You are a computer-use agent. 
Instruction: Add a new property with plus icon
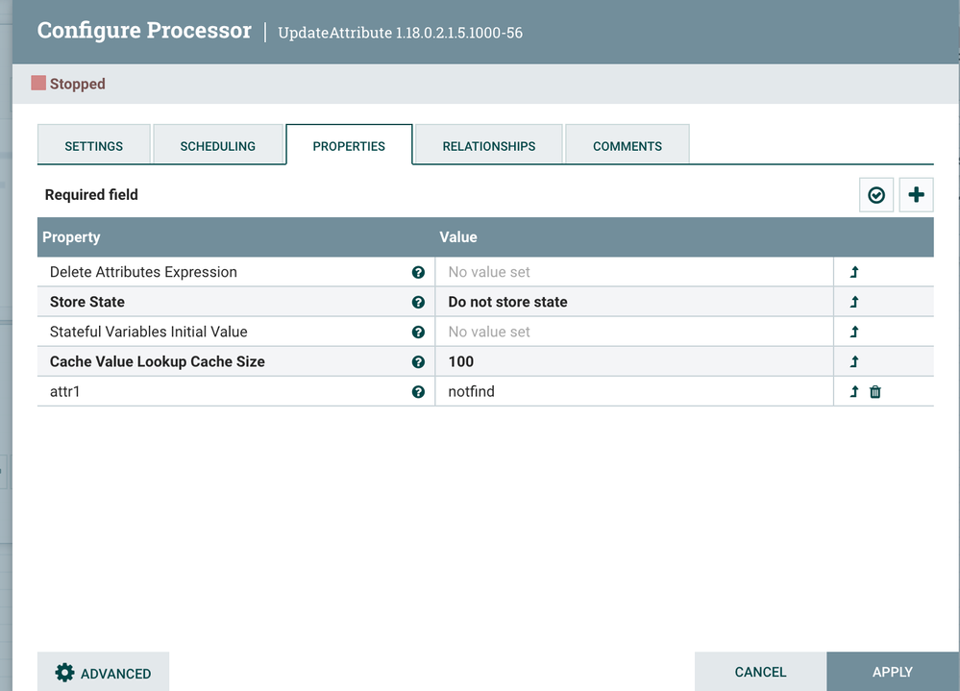(x=916, y=195)
